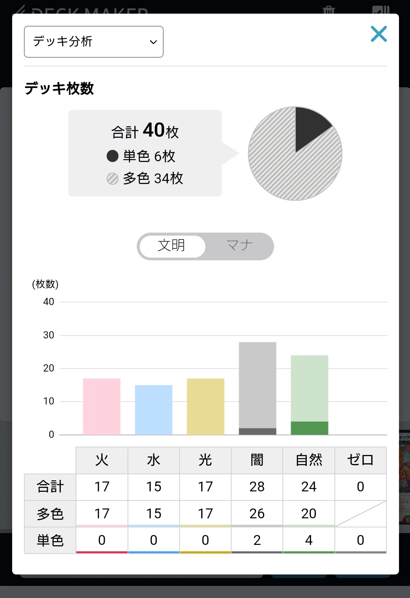
Task: Open the デッキ分析 dropdown
Action: pyautogui.click(x=94, y=42)
